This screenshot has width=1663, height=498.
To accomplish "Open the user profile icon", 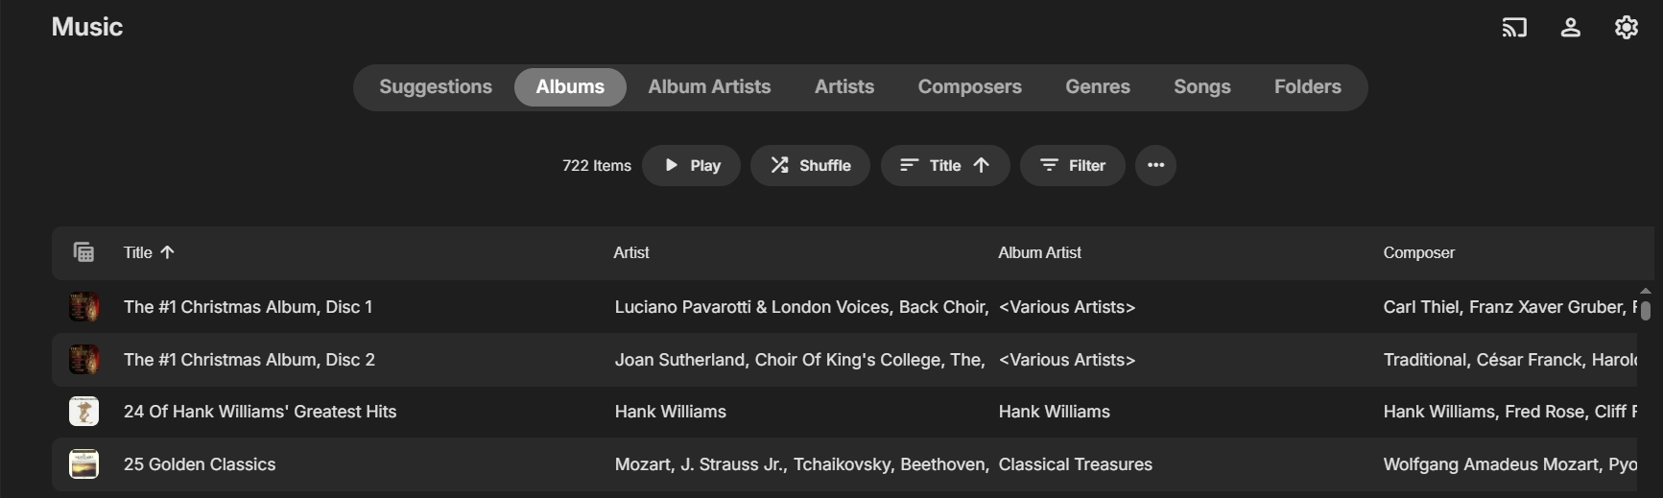I will 1570,27.
